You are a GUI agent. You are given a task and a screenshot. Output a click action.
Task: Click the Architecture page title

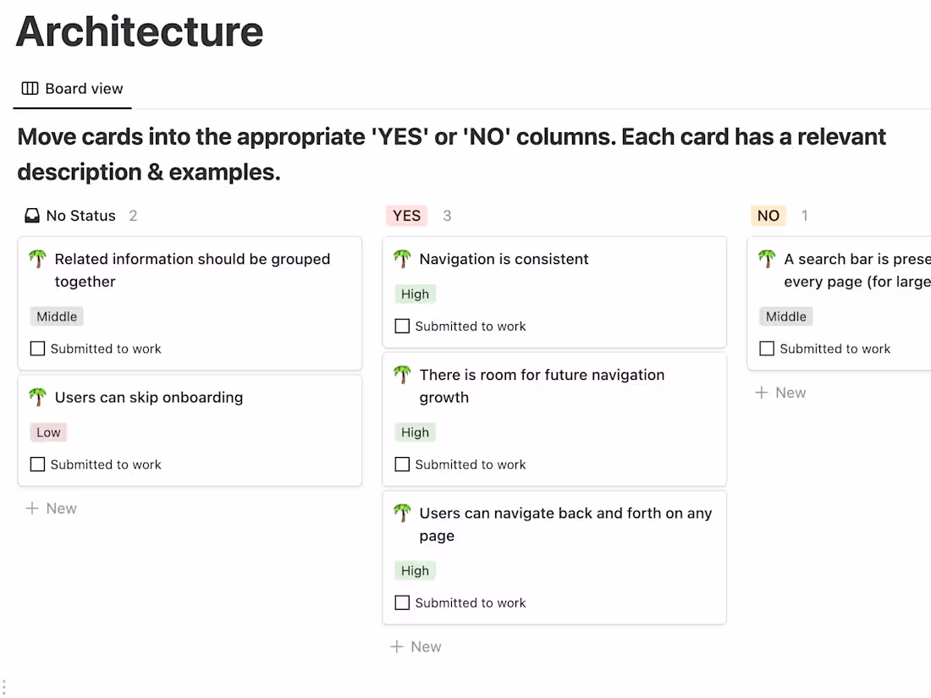click(139, 32)
